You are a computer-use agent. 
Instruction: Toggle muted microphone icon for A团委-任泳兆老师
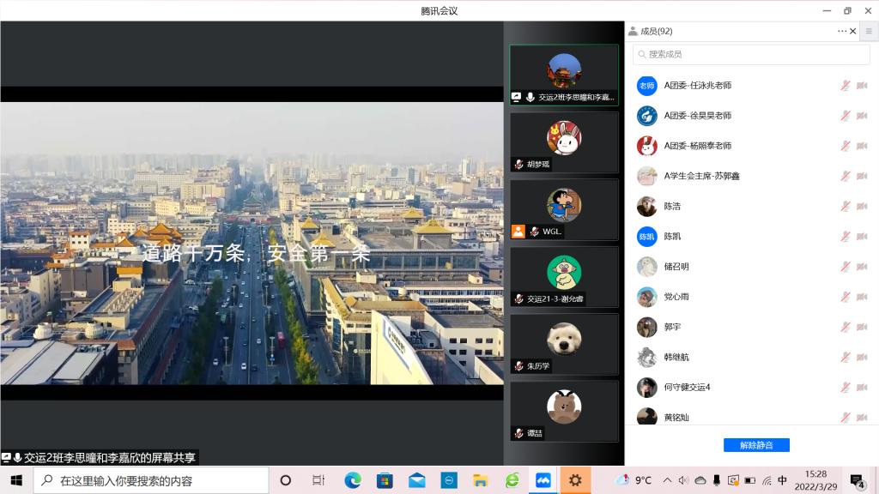pos(846,86)
